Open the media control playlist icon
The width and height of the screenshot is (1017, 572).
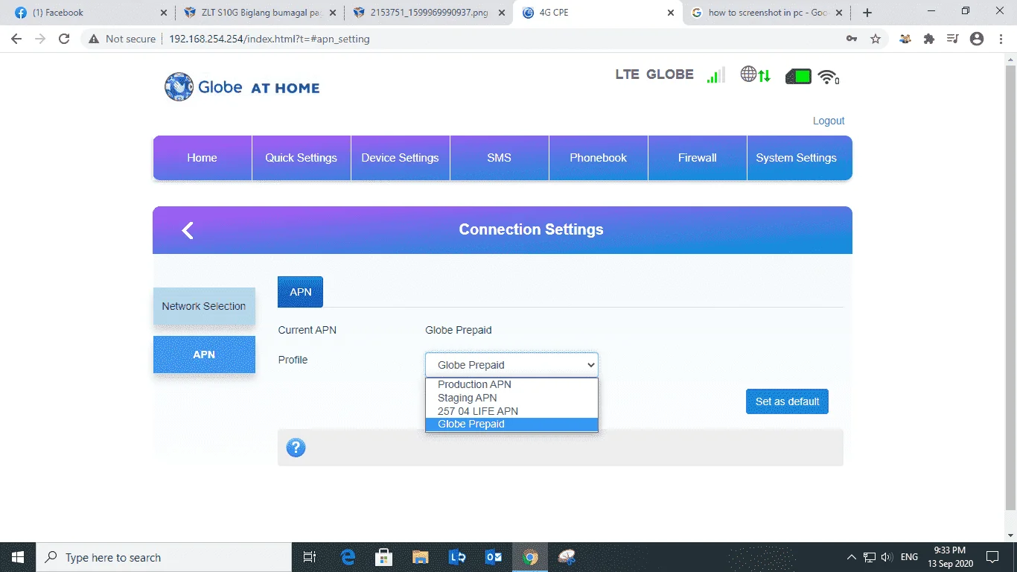[x=952, y=39]
